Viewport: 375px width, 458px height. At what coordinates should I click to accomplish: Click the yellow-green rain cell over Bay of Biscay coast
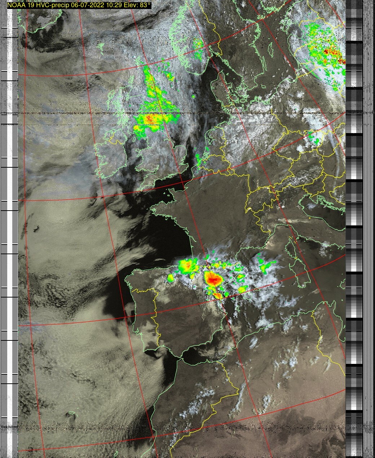coord(187,266)
